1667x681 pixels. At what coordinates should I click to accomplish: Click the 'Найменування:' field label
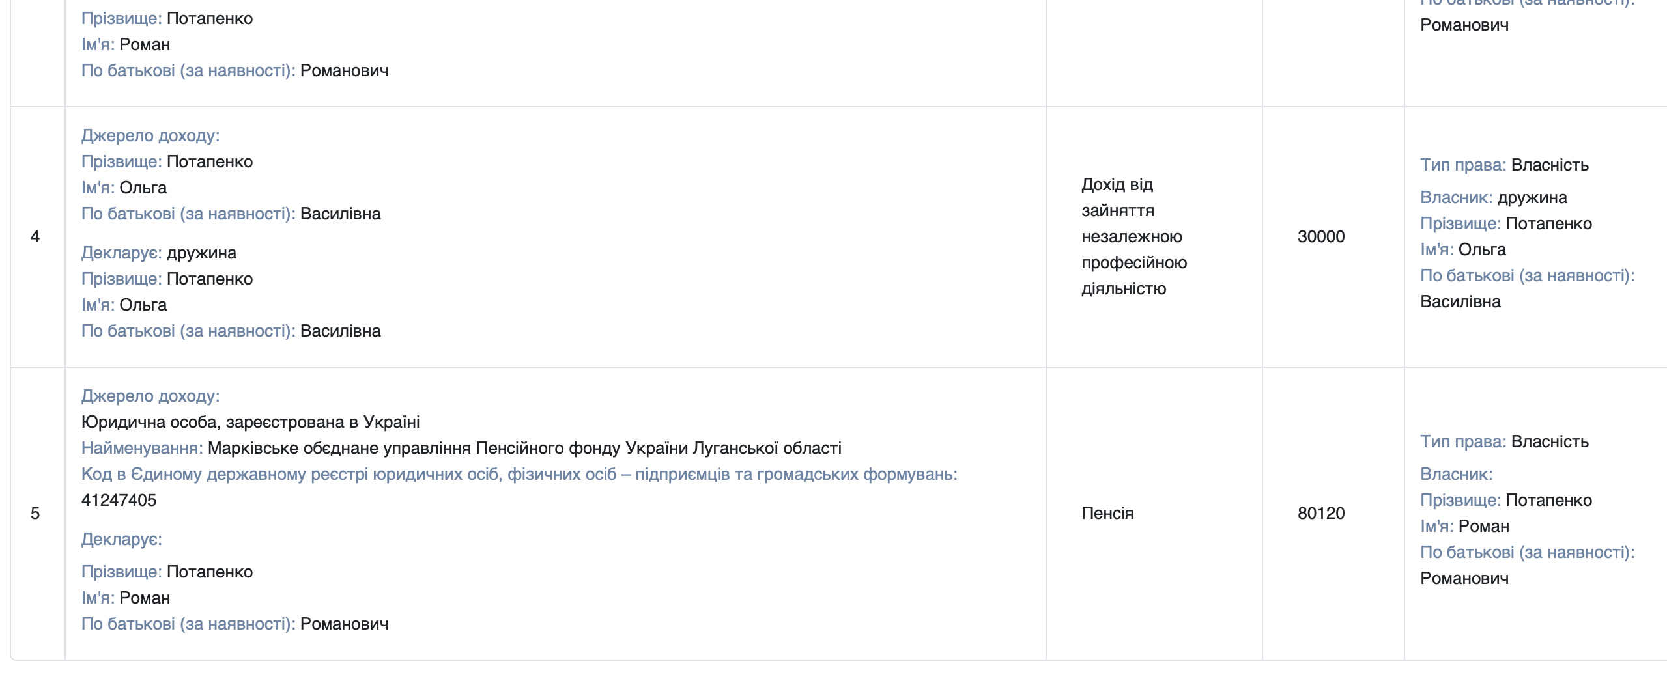click(142, 448)
